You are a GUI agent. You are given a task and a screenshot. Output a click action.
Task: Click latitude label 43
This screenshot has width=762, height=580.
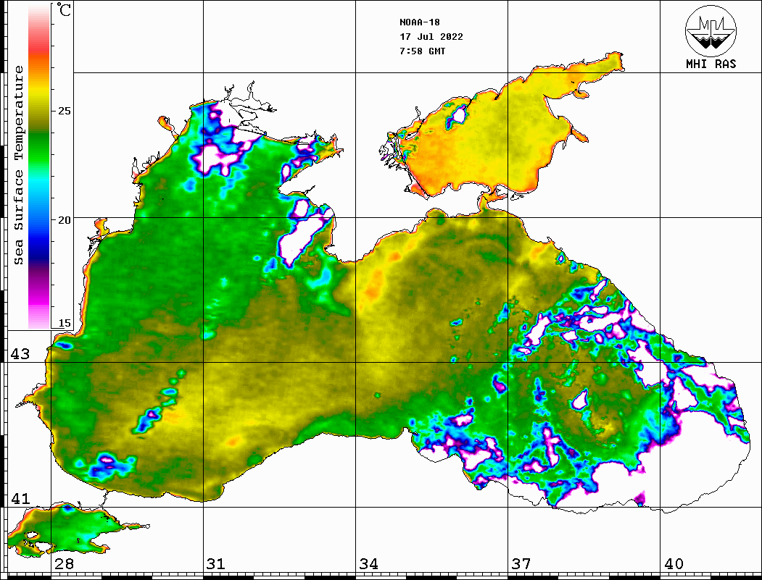pyautogui.click(x=20, y=354)
